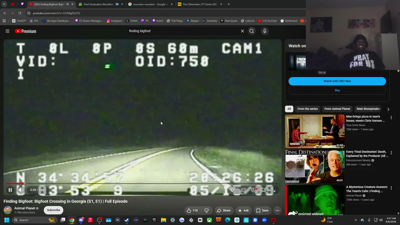Open the YouTube guide hamburger menu
Image resolution: width=400 pixels, height=225 pixels.
(x=7, y=31)
